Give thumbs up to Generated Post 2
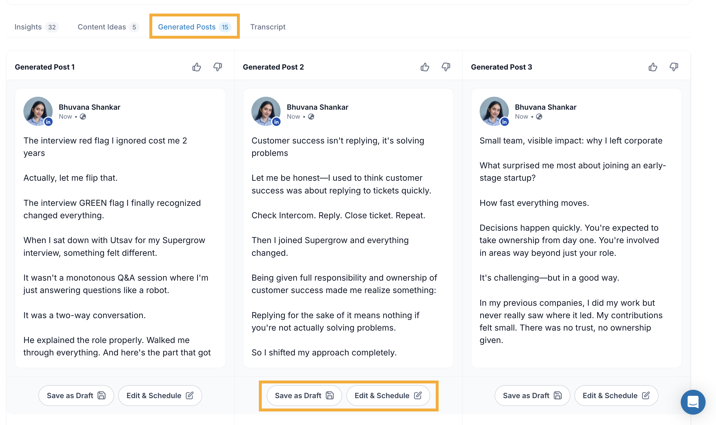Viewport: 716px width, 425px height. pyautogui.click(x=425, y=67)
